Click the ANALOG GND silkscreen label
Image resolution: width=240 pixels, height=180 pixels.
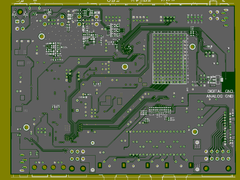click(x=220, y=96)
